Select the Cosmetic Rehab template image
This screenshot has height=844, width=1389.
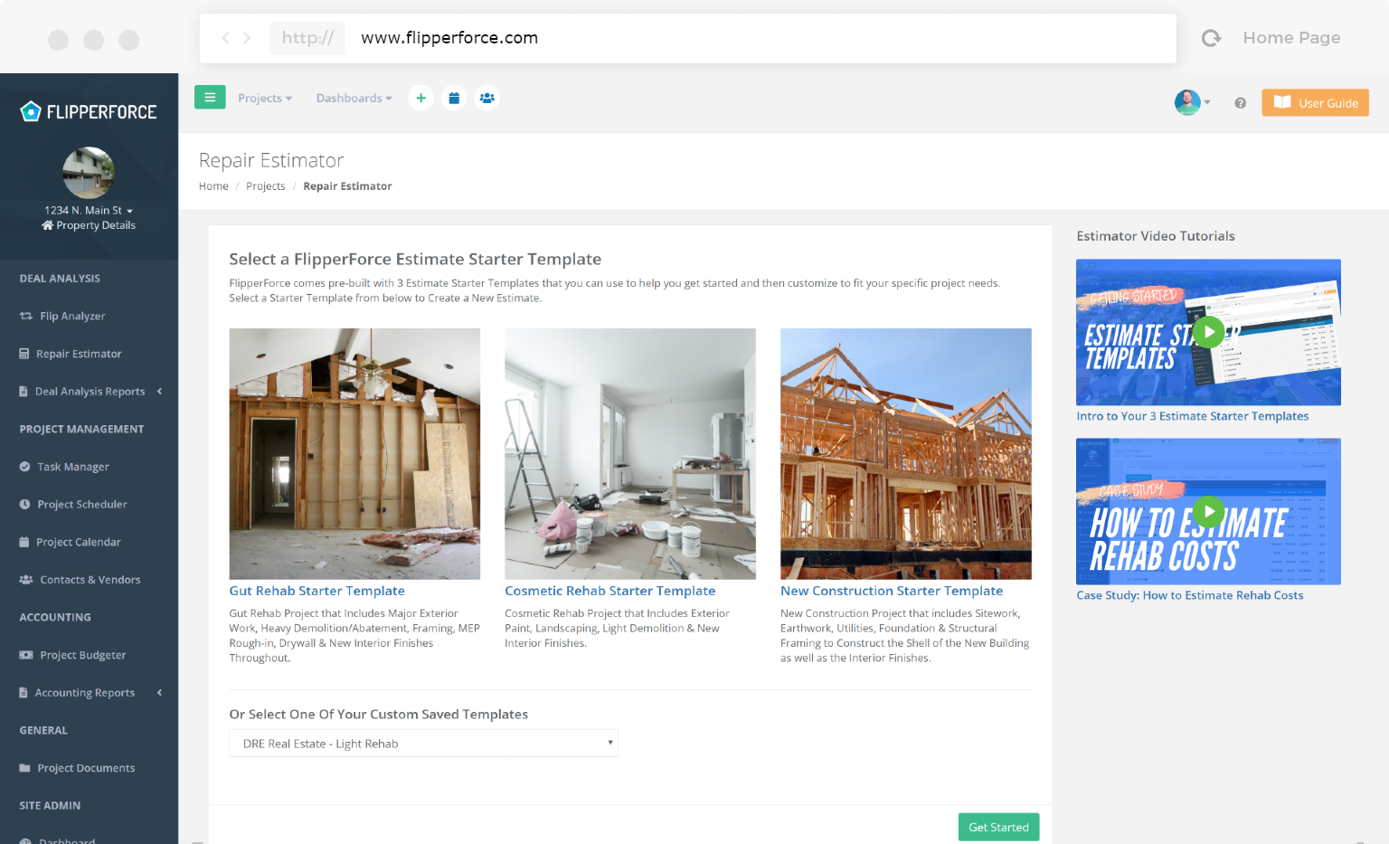[x=630, y=453]
